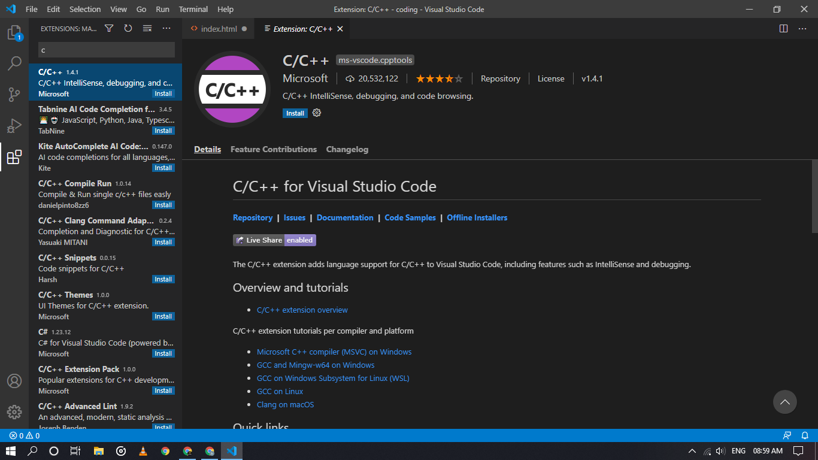This screenshot has width=818, height=460.
Task: Open the C/C++ extension overview link
Action: pyautogui.click(x=302, y=310)
